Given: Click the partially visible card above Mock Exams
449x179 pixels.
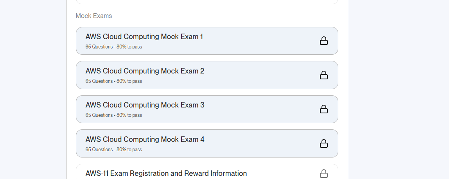Looking at the screenshot, I should pyautogui.click(x=207, y=2).
